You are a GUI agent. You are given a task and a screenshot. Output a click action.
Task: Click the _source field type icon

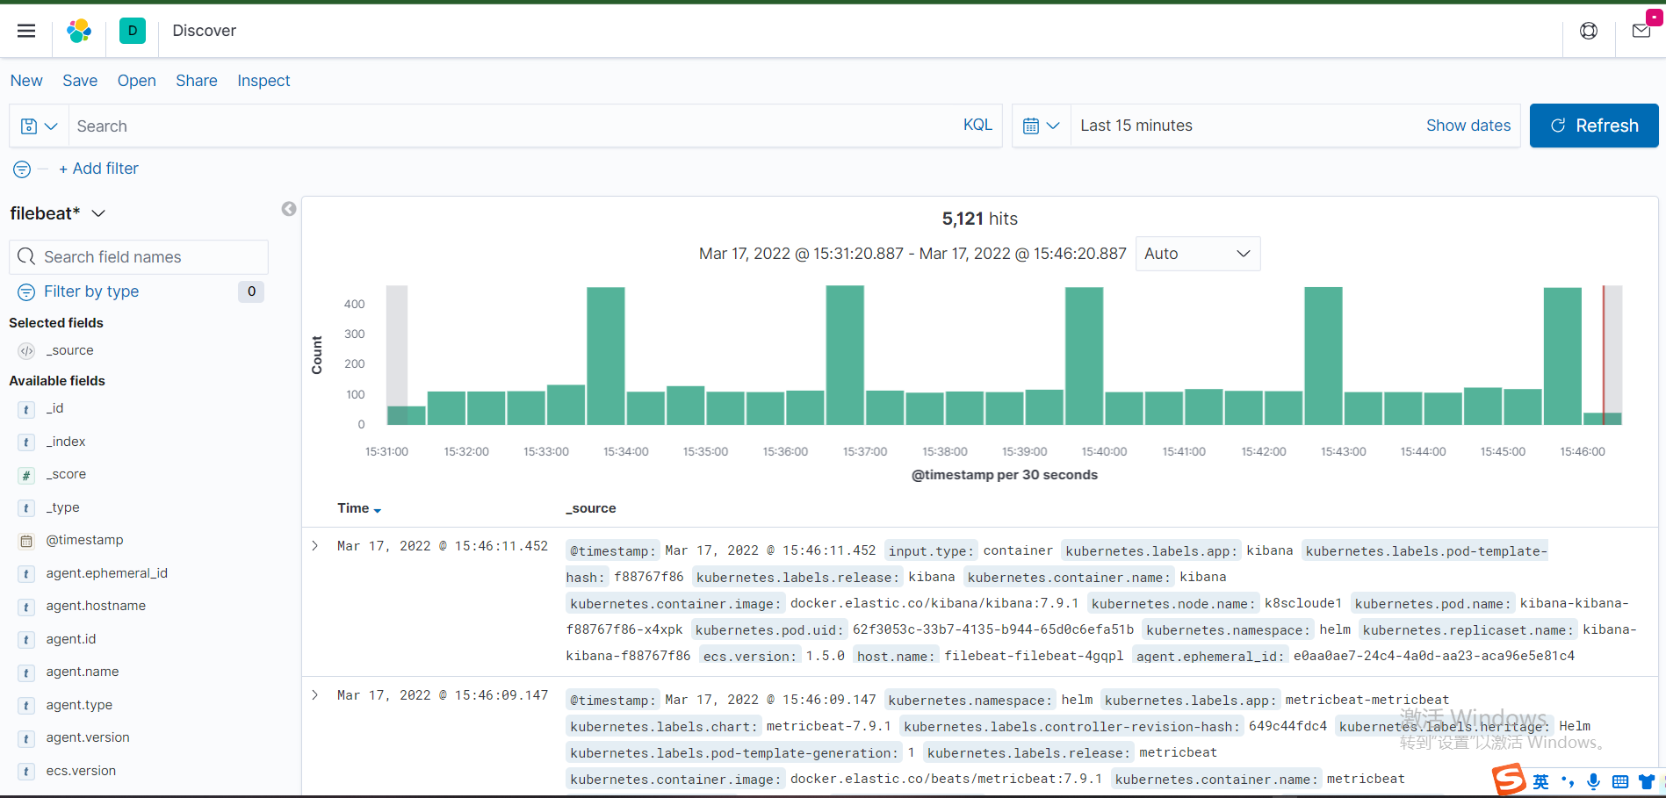pos(27,351)
